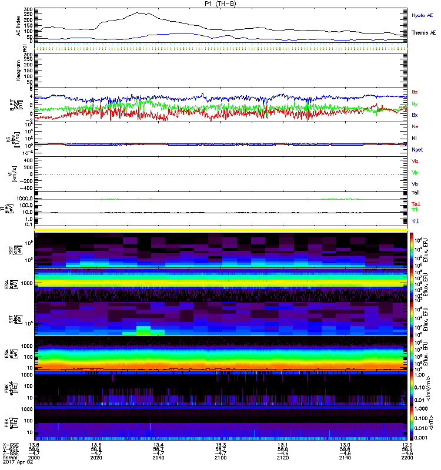Screen dimensions: 441x470
Task: Click the 2040 time tick label
Action: pos(158,458)
